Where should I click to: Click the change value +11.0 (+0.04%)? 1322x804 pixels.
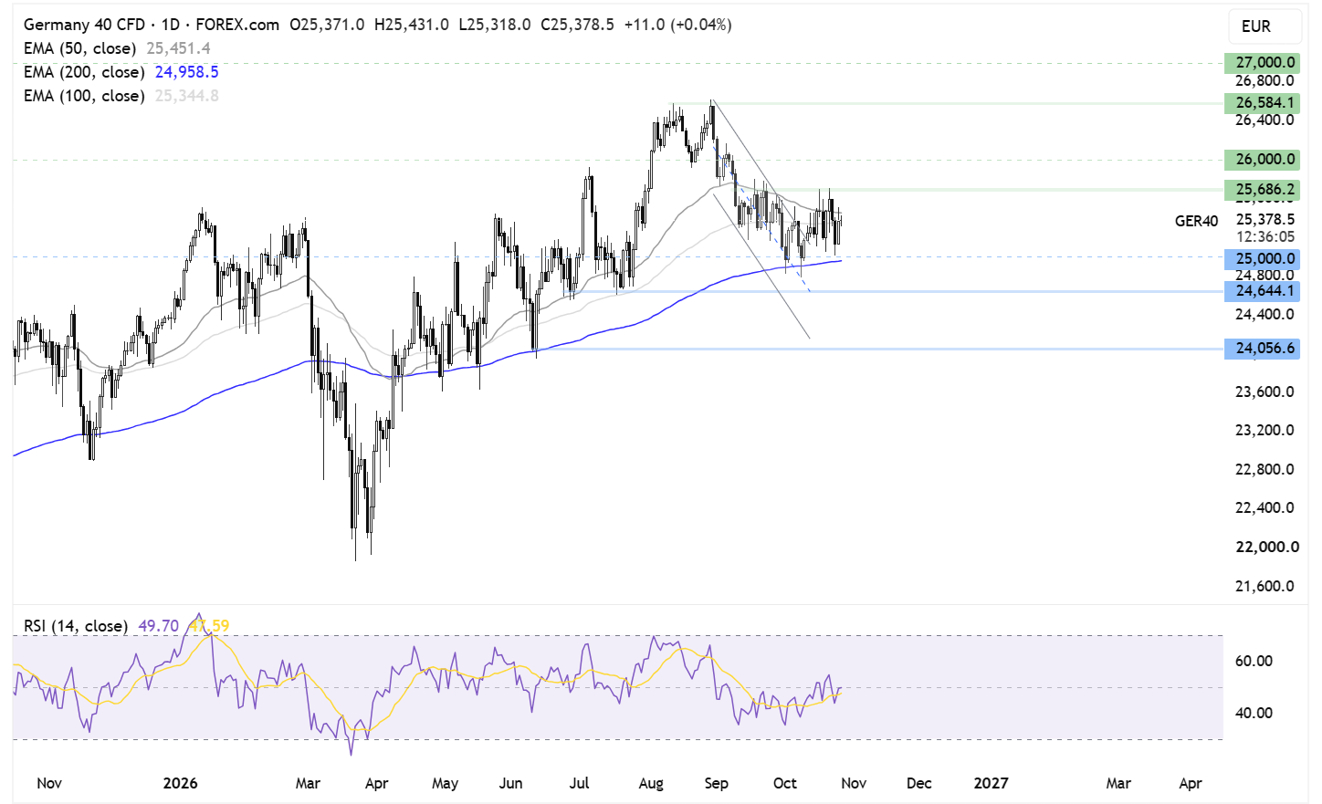677,25
